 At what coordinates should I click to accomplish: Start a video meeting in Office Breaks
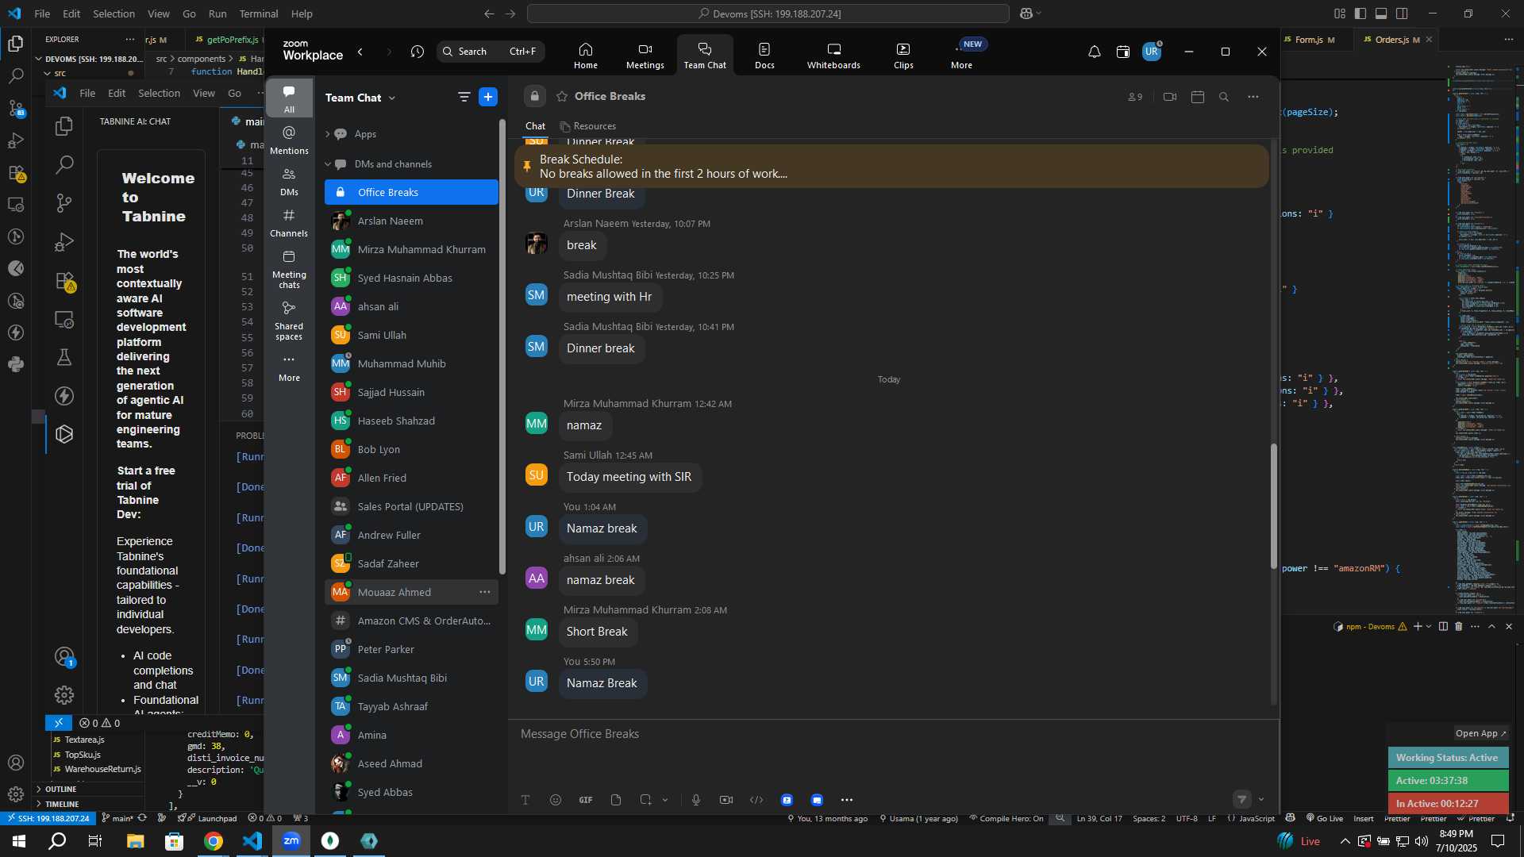click(1169, 97)
